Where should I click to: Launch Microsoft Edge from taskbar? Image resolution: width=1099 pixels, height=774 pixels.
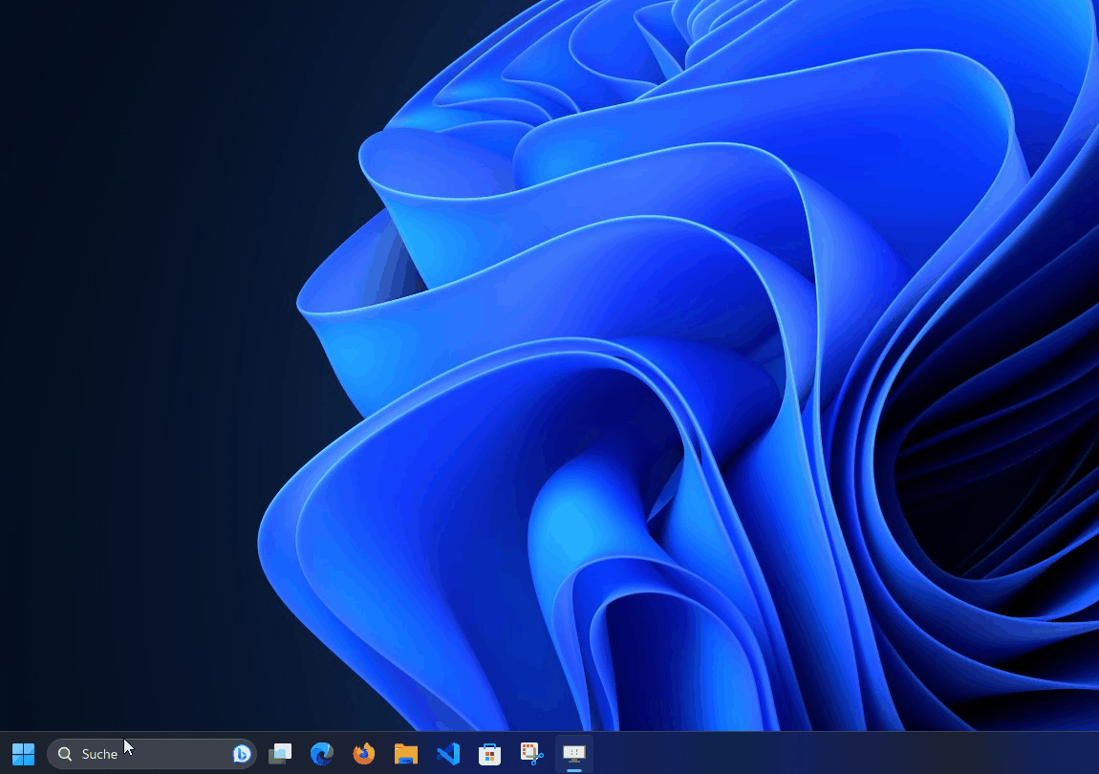pyautogui.click(x=322, y=754)
